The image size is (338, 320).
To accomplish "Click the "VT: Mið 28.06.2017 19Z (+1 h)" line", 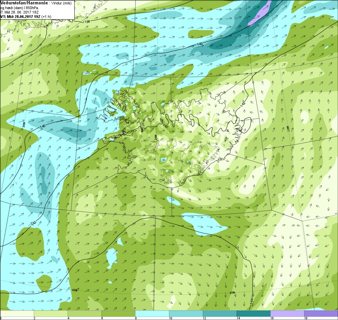I will pyautogui.click(x=26, y=16).
